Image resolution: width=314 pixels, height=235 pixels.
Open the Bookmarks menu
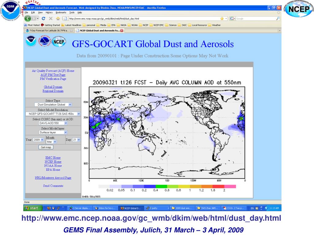[61, 12]
